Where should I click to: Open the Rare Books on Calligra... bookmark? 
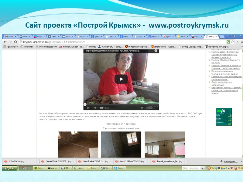217,47
